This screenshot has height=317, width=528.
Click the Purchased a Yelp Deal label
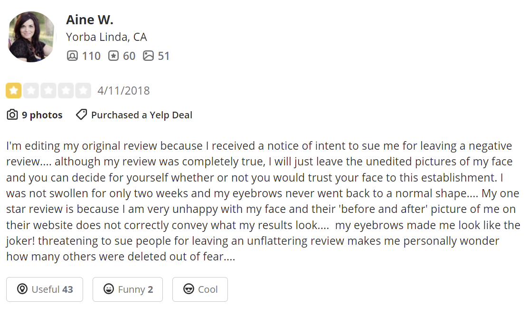(x=141, y=115)
